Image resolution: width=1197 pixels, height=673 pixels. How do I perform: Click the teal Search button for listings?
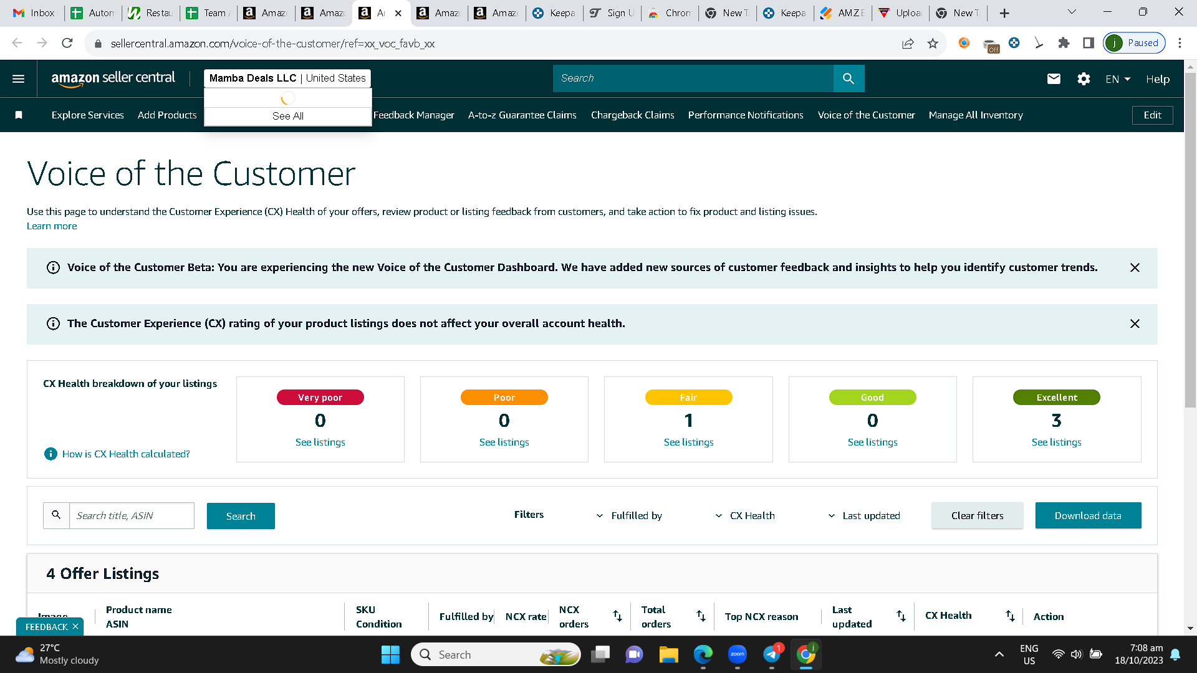point(241,516)
